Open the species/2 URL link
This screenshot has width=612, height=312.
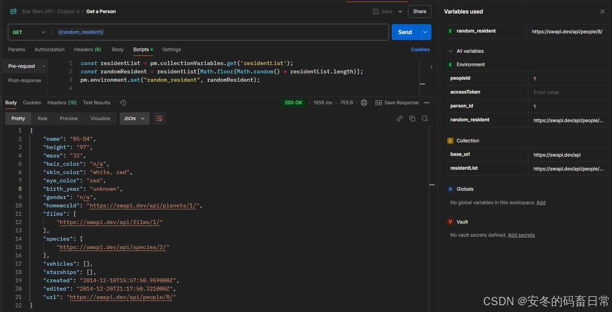(x=112, y=247)
